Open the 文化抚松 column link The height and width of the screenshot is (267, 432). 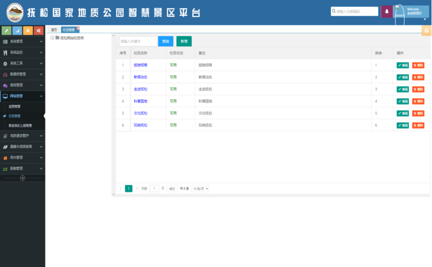pos(140,113)
